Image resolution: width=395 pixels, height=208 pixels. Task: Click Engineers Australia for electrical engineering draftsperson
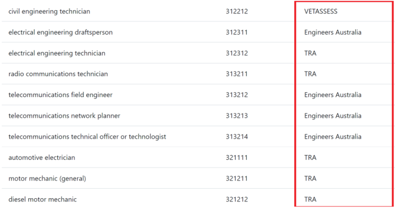[333, 32]
